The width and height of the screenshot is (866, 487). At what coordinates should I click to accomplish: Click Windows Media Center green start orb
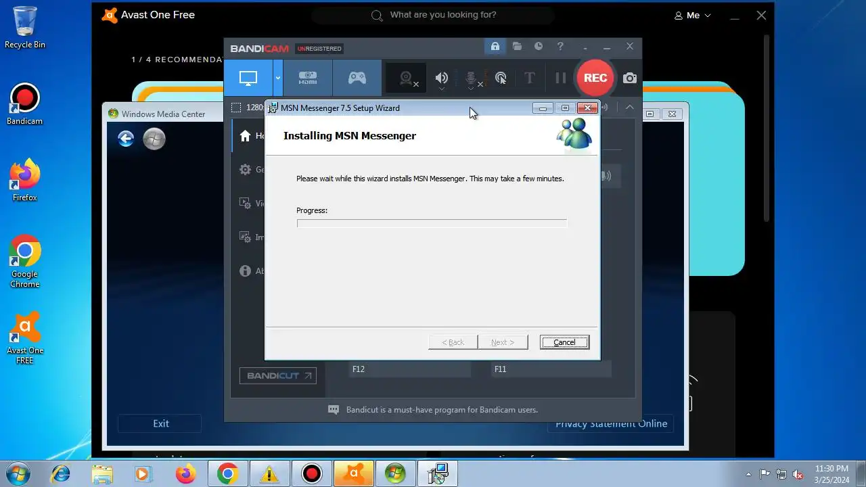(154, 139)
